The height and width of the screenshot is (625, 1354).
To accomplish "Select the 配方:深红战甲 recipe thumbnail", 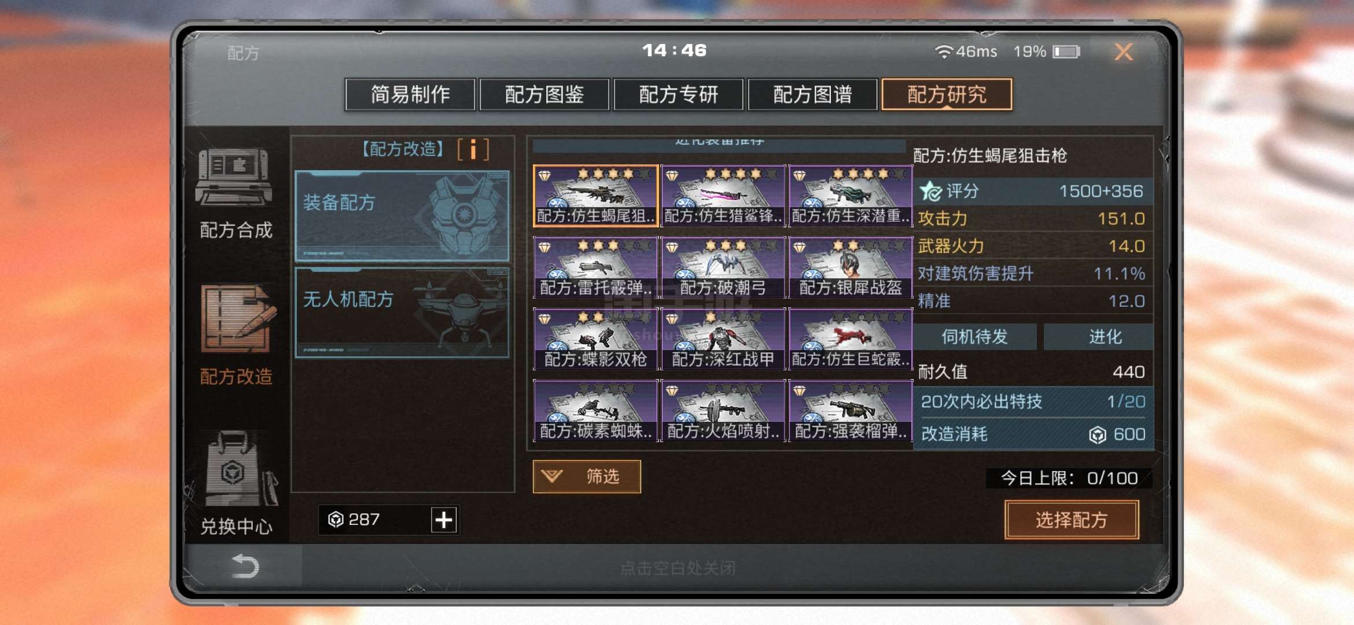I will (x=723, y=340).
